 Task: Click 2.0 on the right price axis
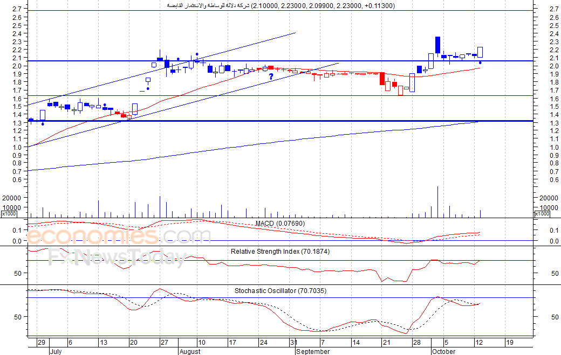point(554,66)
